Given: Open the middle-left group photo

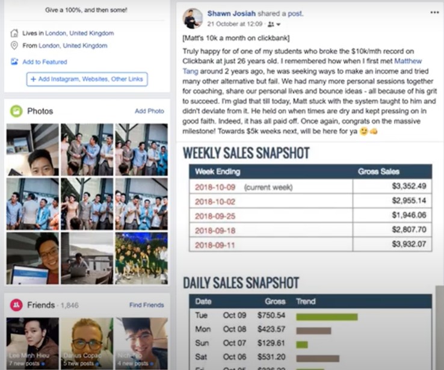Looking at the screenshot, I should click(x=32, y=204).
